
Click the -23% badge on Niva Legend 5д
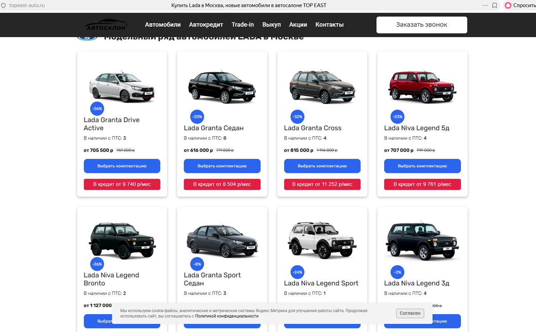[398, 116]
